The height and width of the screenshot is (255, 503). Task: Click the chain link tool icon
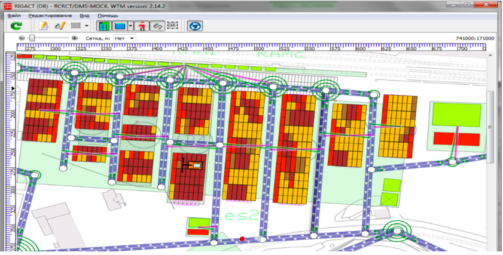click(157, 26)
